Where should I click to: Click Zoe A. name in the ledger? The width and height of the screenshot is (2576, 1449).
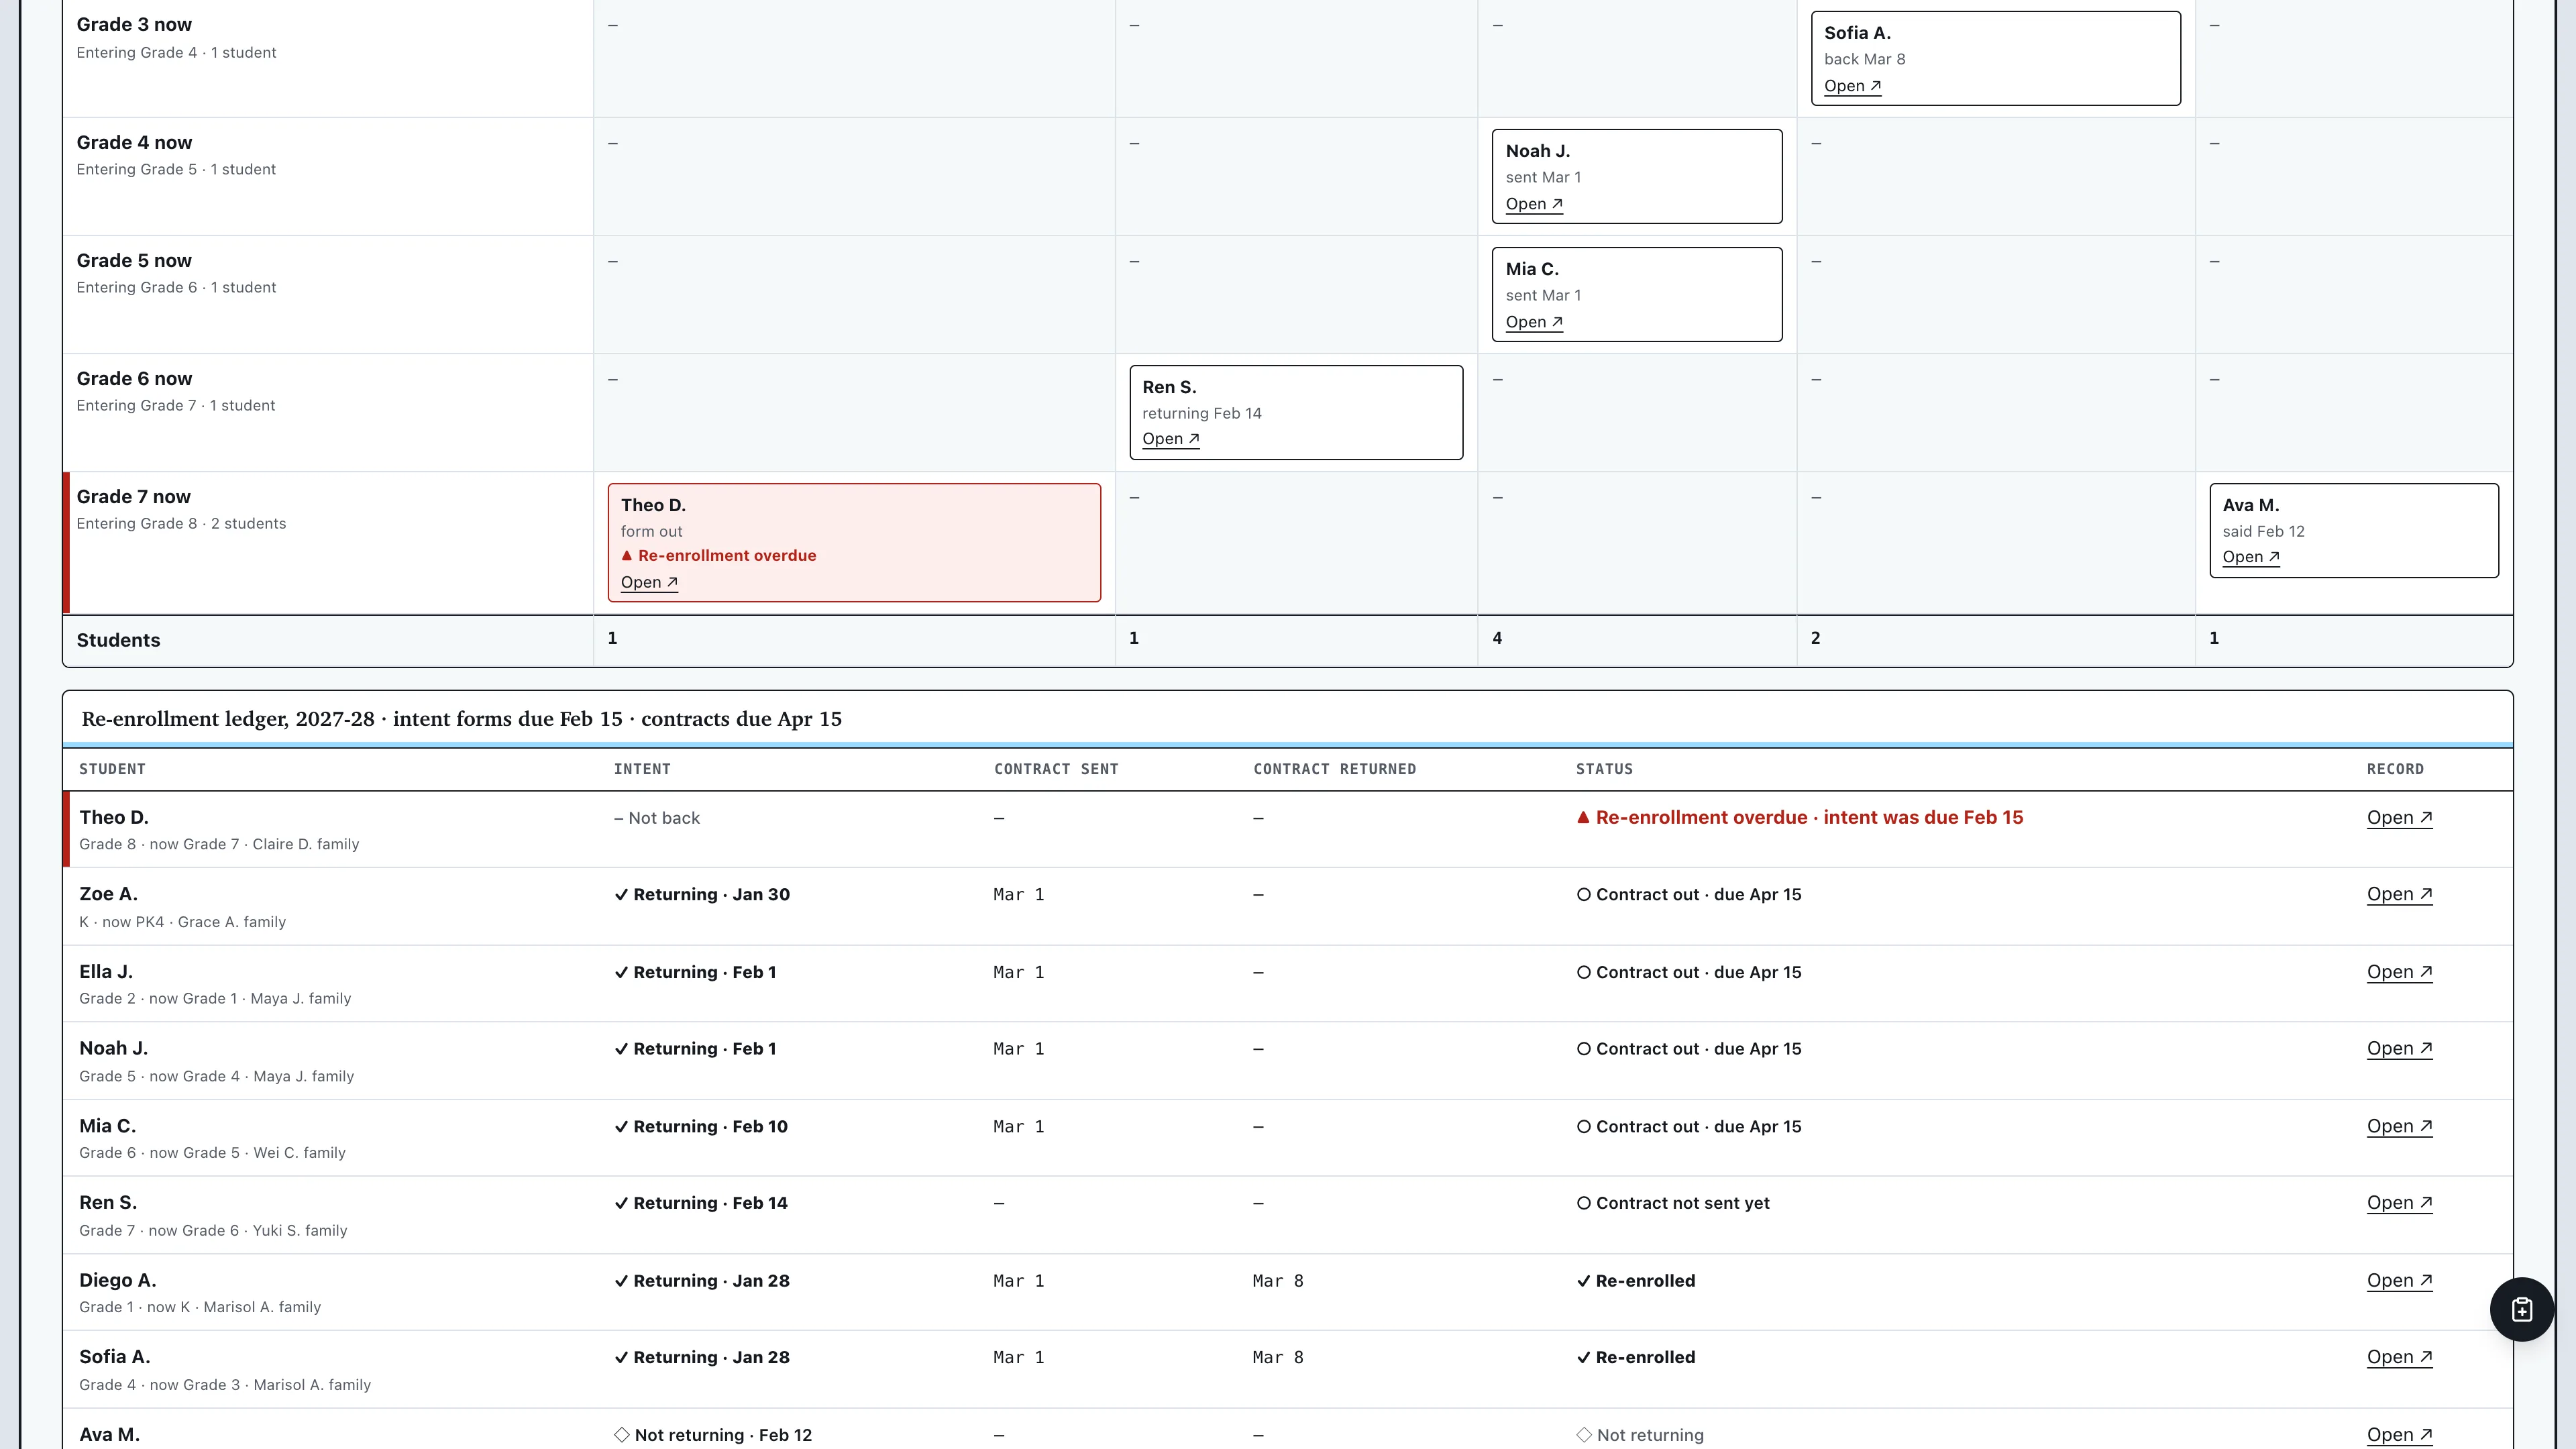tap(108, 895)
